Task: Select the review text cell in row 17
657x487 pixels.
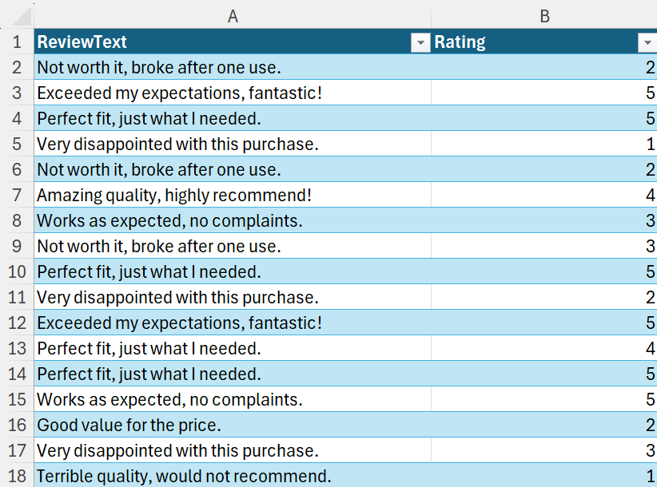Action: click(233, 450)
